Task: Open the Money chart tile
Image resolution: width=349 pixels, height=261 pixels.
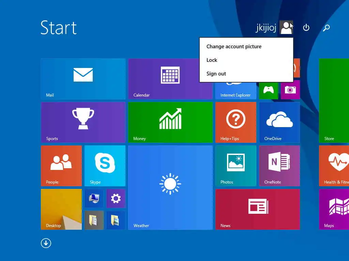Action: tap(170, 122)
